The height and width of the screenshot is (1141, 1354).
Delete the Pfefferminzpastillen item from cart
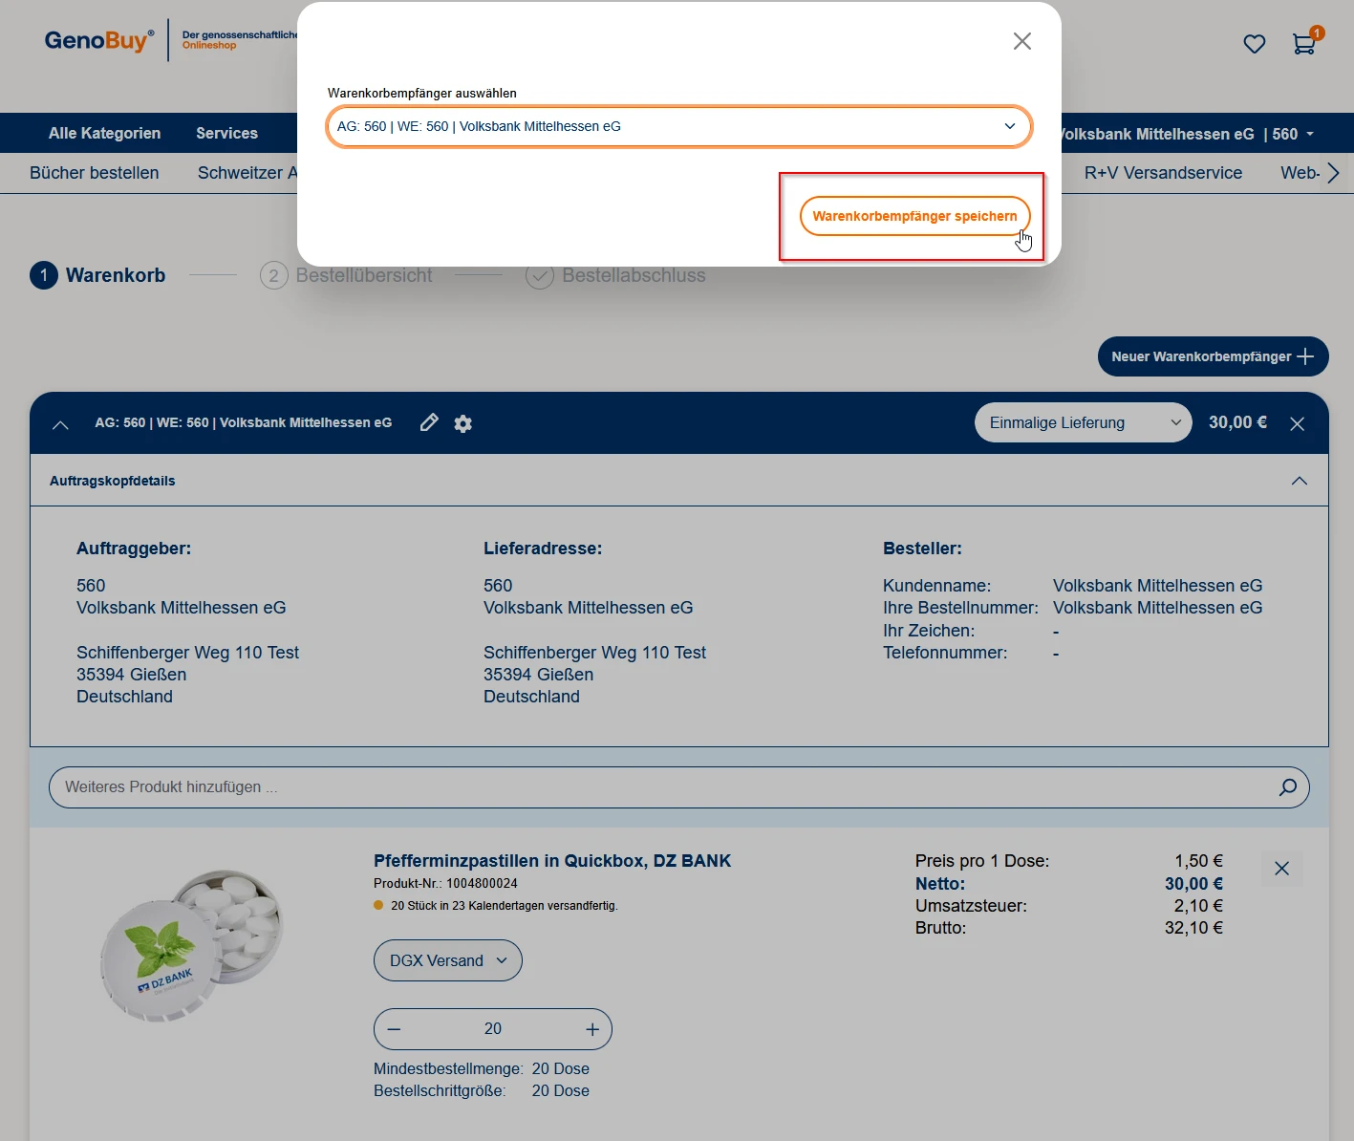point(1281,869)
